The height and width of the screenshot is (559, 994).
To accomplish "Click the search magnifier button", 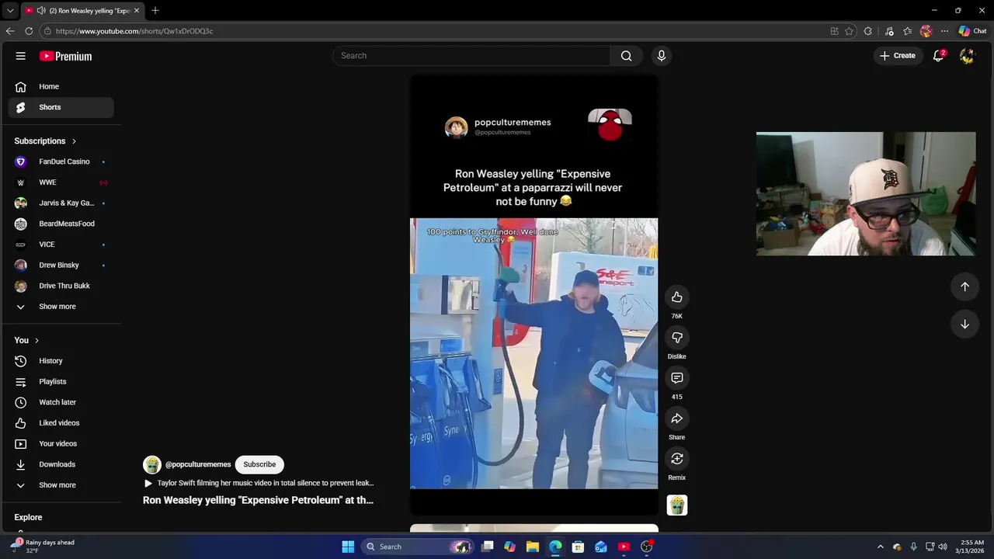I will click(x=626, y=56).
